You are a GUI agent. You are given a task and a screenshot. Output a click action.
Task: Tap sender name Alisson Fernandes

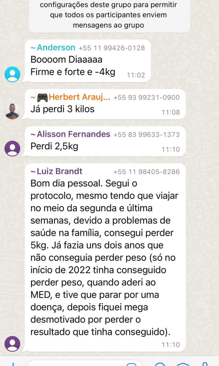pyautogui.click(x=73, y=134)
